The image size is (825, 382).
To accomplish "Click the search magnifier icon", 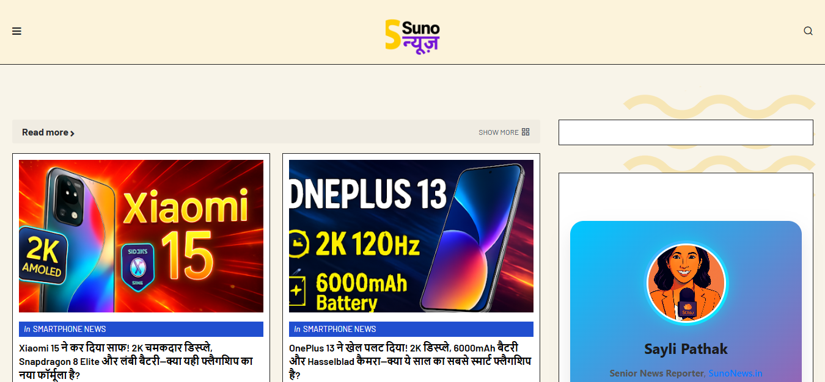I will point(808,31).
